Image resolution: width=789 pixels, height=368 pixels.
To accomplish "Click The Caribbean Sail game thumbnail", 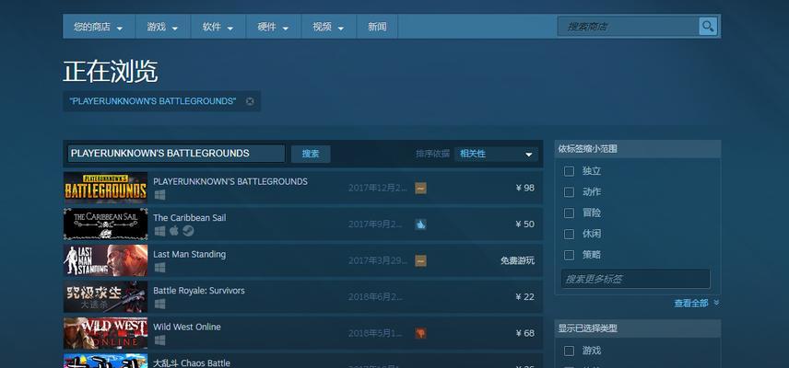I will point(106,224).
